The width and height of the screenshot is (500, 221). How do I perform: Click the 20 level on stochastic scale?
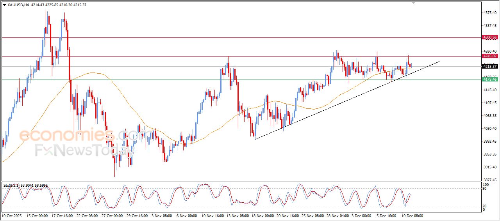click(x=486, y=206)
